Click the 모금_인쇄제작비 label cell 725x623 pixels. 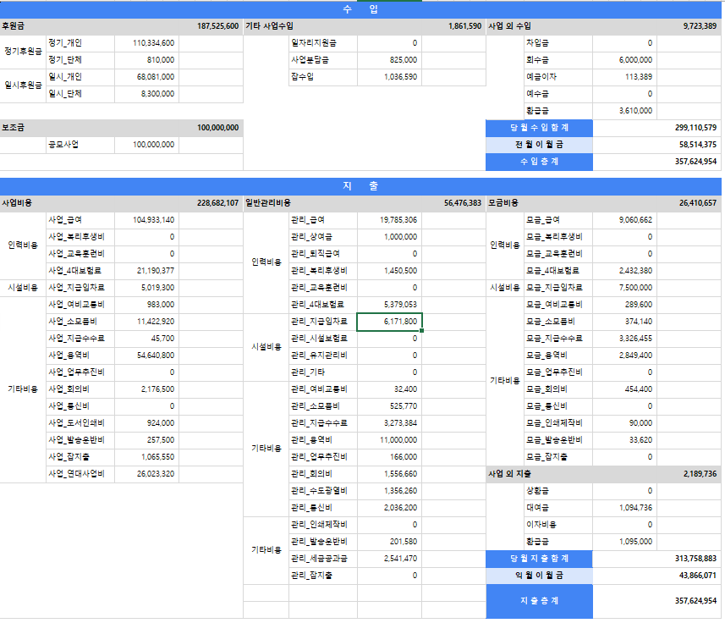558,423
